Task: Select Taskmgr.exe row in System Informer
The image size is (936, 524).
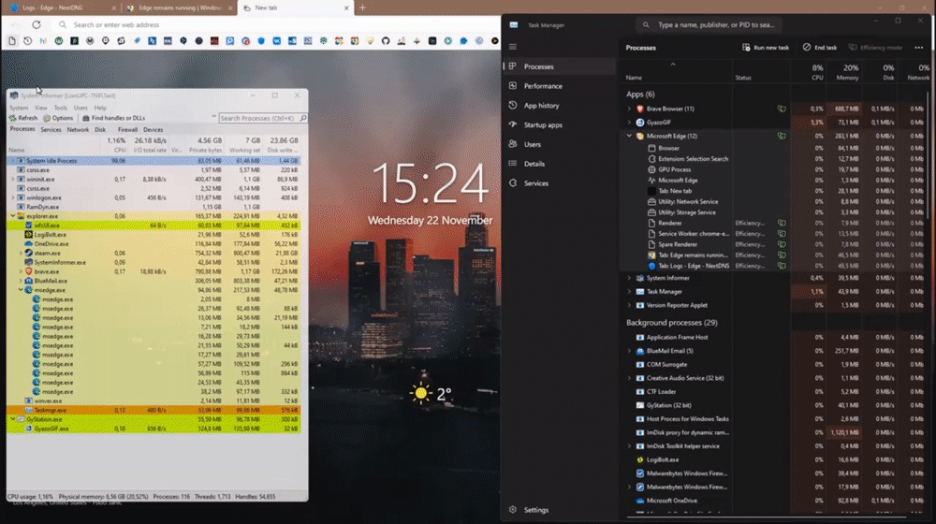Action: 154,410
